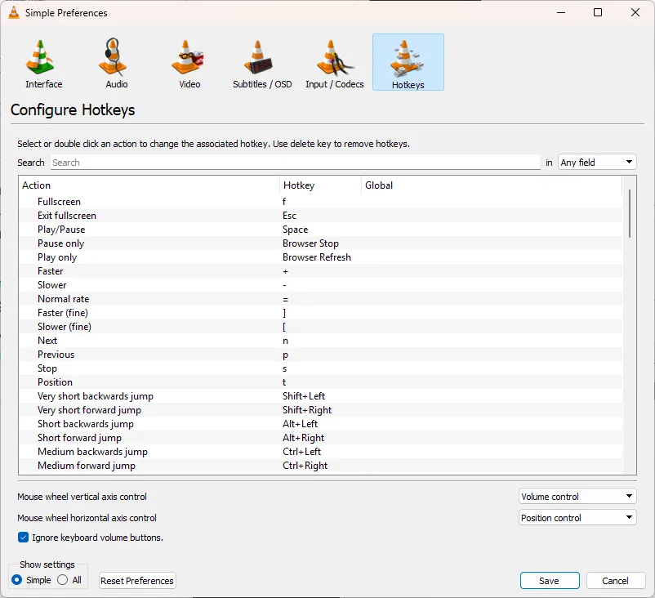The width and height of the screenshot is (655, 598).
Task: Select the Normal rate action row
Action: [x=320, y=299]
